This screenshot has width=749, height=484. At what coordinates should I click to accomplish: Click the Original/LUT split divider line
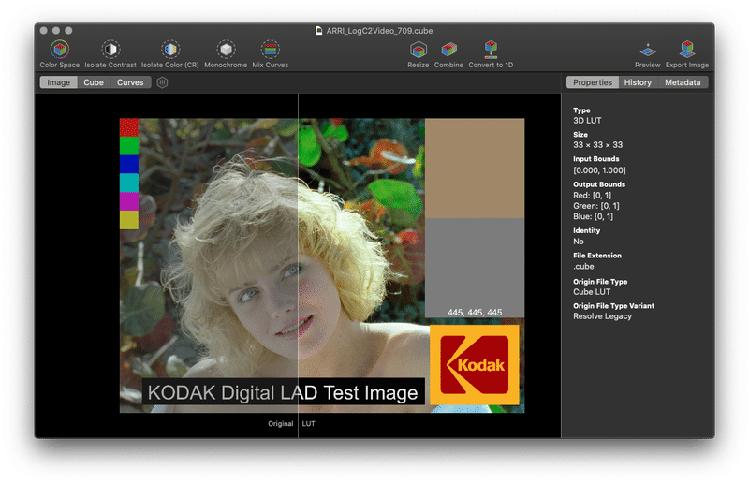point(298,265)
